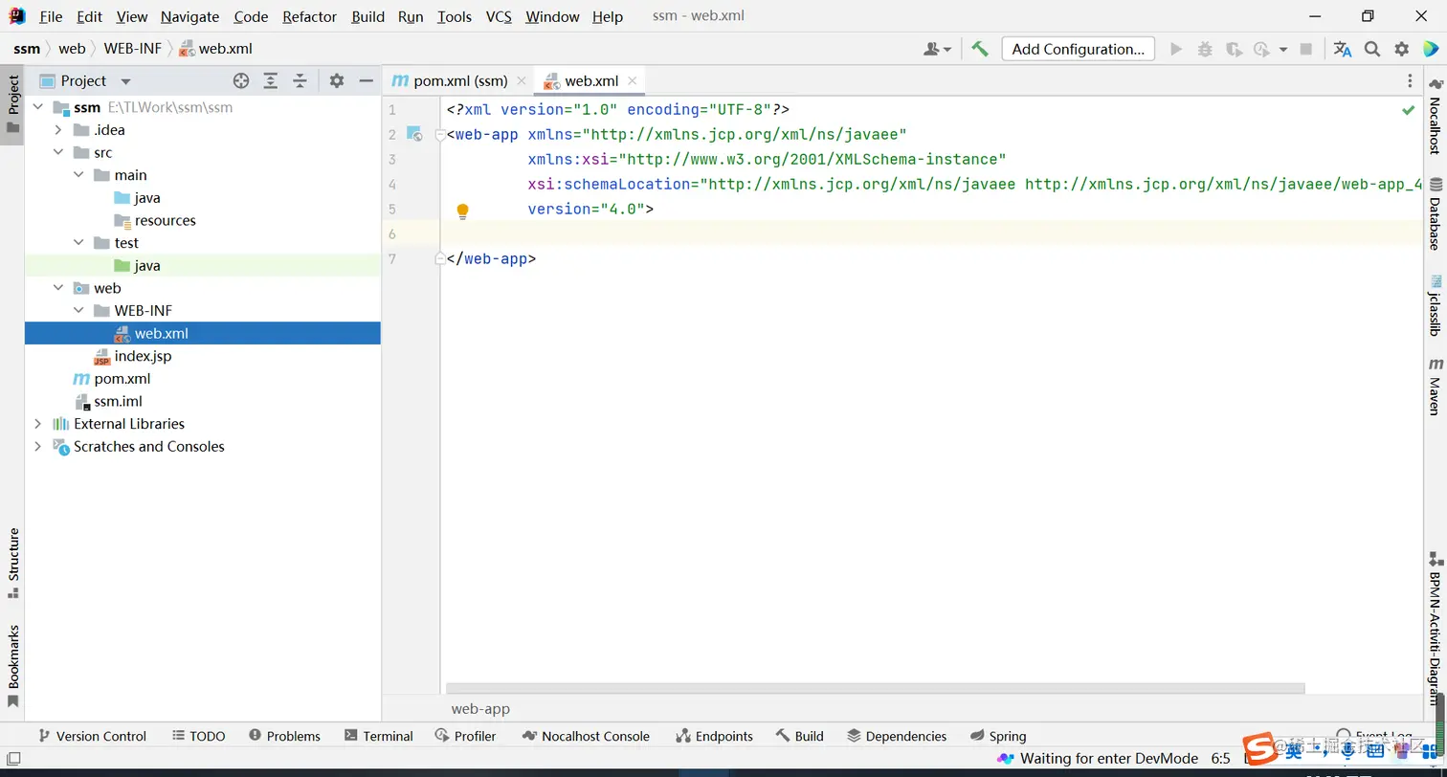Collapse the main folder arrow
The image size is (1447, 777).
coord(78,175)
